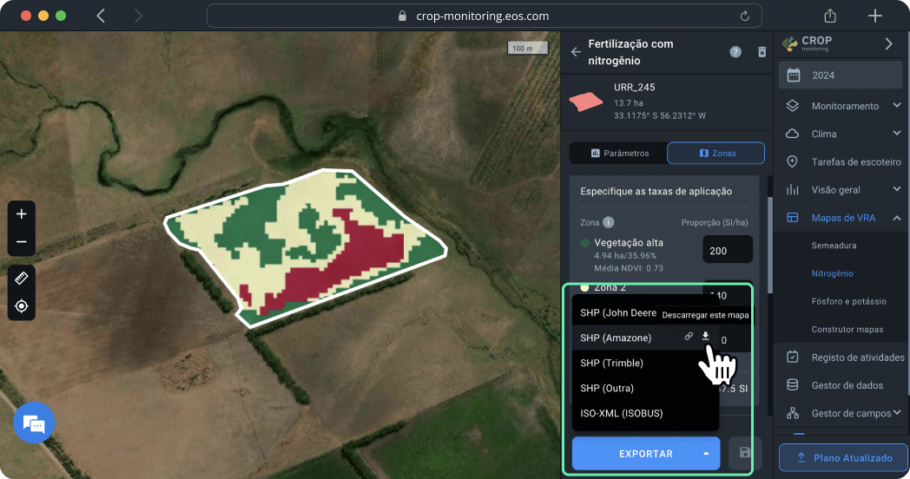Edit the Vegetação alta rate field 200
Viewport: 910px width, 479px height.
coord(727,251)
